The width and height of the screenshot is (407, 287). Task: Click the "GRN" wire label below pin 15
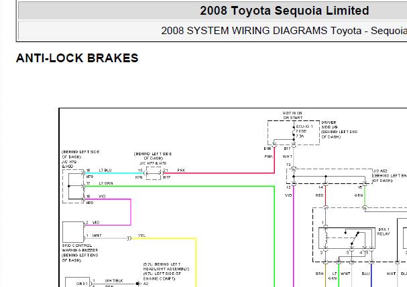[359, 195]
